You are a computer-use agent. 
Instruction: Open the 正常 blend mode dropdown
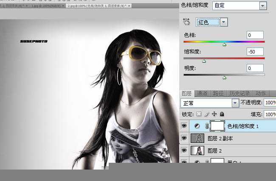click(x=210, y=103)
